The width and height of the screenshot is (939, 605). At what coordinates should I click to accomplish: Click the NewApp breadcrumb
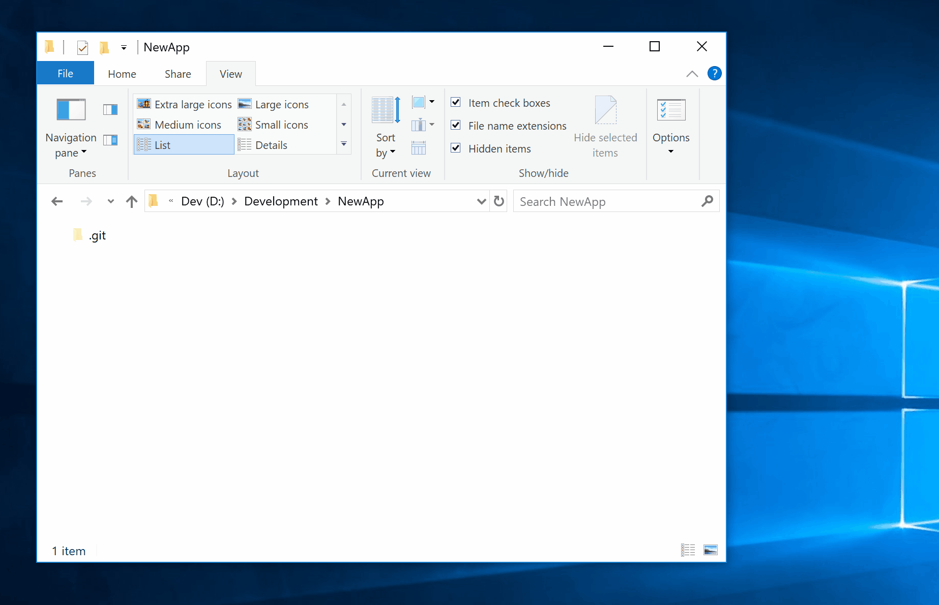point(361,201)
